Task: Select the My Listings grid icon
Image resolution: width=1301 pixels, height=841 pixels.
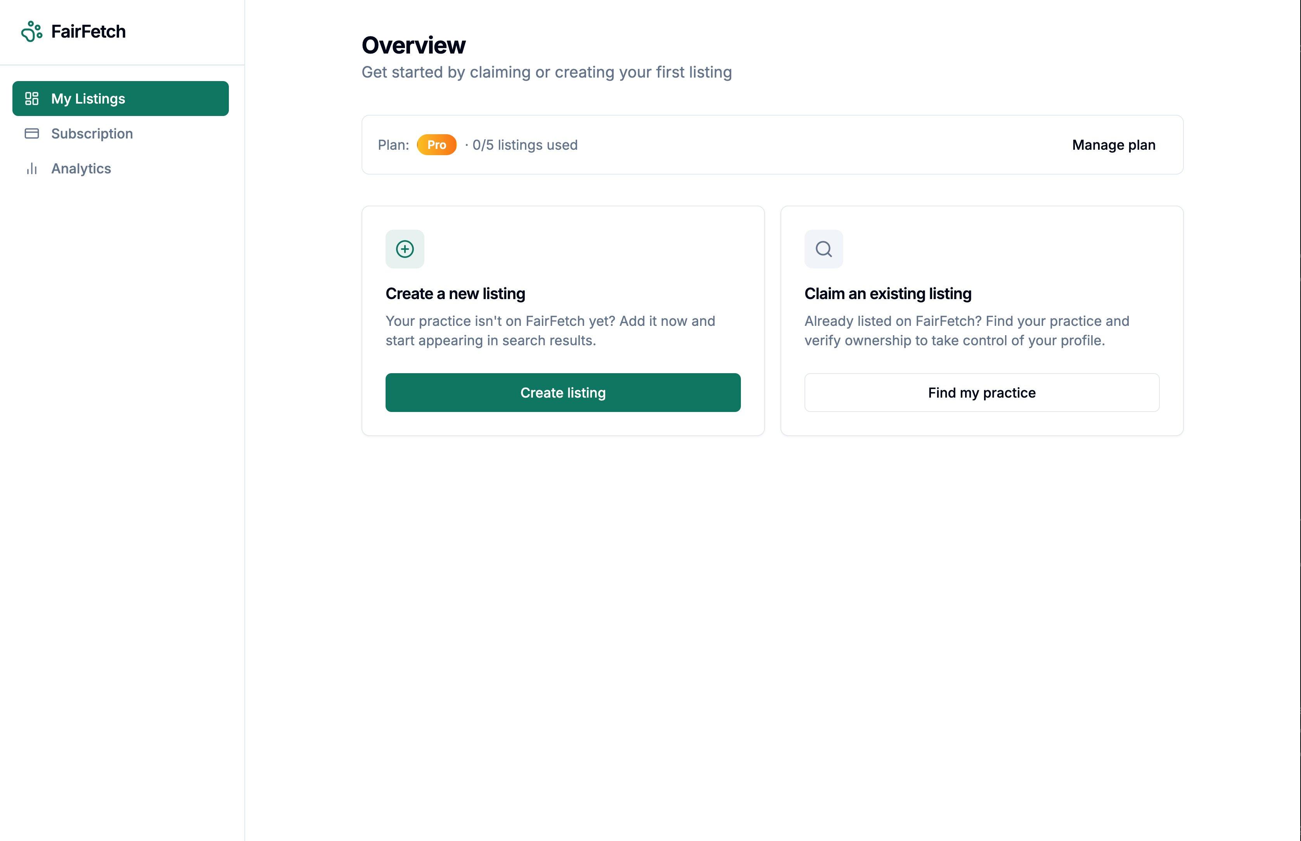Action: pyautogui.click(x=32, y=98)
